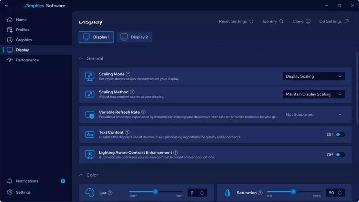Click the Lighting Aware Contrast icon
The image size is (359, 202).
pos(90,155)
